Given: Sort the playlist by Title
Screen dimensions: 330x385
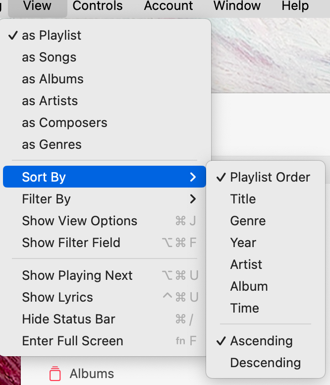Looking at the screenshot, I should coord(266,199).
